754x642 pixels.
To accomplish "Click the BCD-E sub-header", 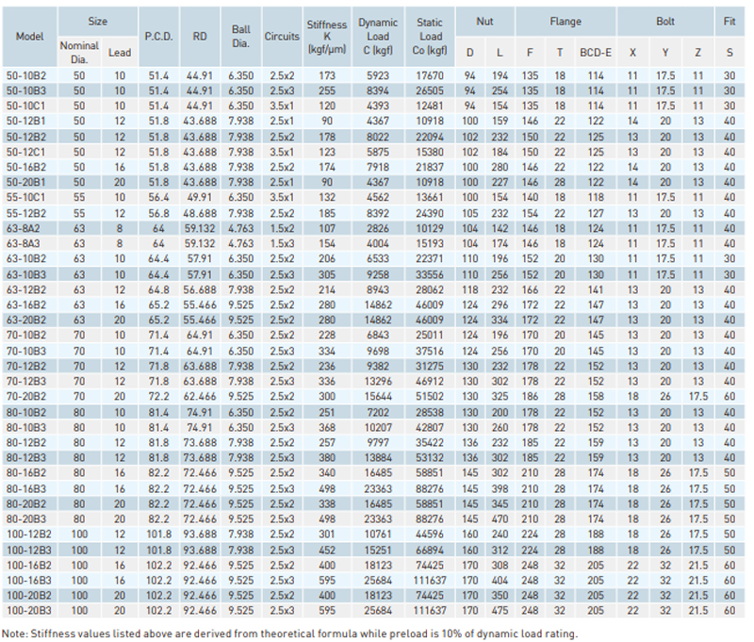I will pyautogui.click(x=595, y=52).
